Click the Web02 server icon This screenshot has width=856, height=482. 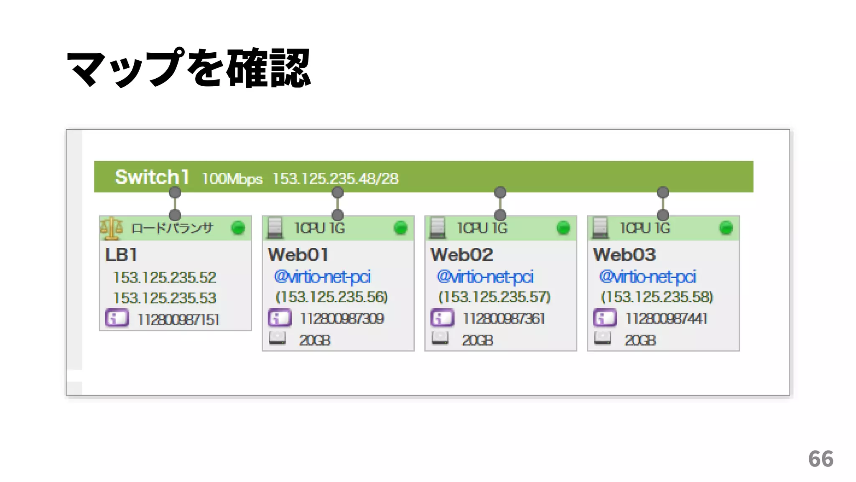(438, 228)
